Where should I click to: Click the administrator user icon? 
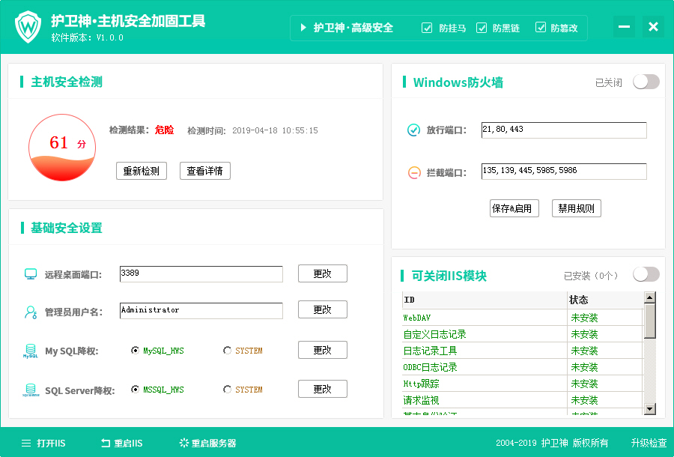click(x=31, y=312)
